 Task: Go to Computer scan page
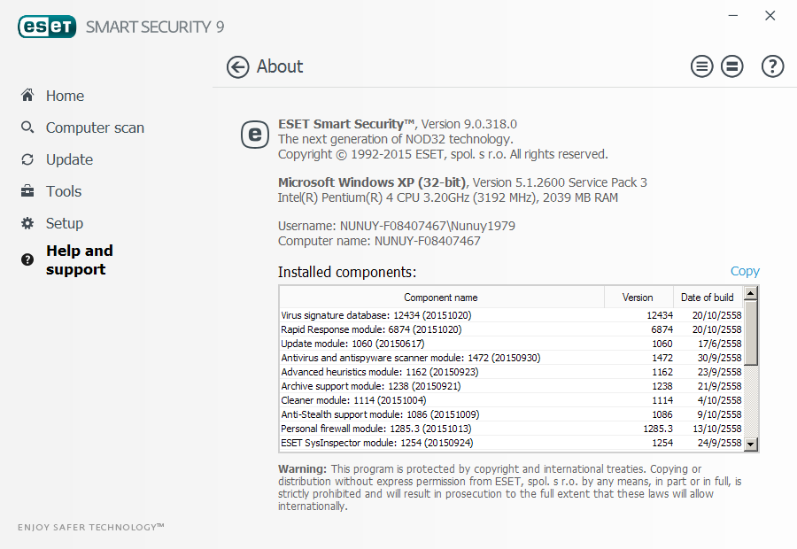[x=95, y=128]
